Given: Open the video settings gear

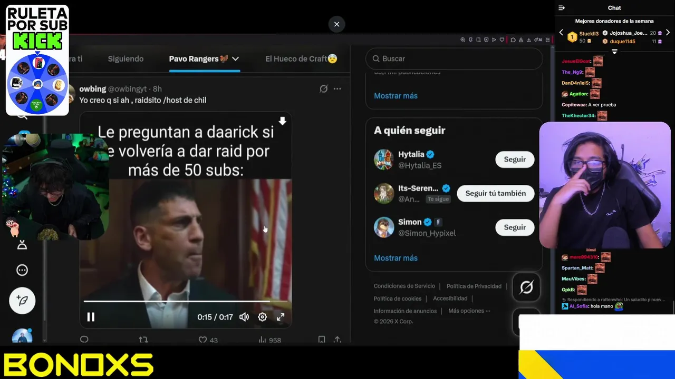Looking at the screenshot, I should pyautogui.click(x=262, y=317).
